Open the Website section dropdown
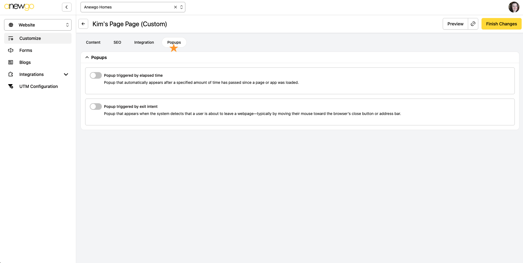Image resolution: width=523 pixels, height=263 pixels. pos(38,25)
